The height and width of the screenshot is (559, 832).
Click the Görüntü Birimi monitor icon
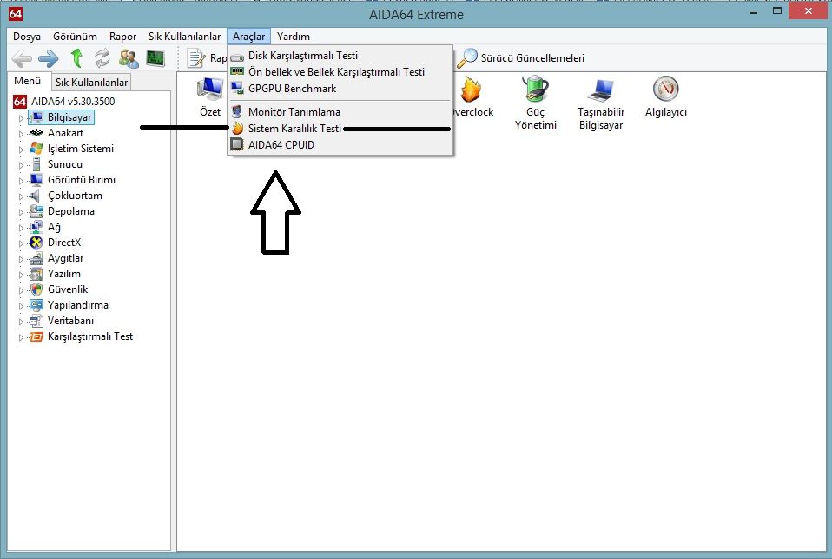tap(36, 180)
